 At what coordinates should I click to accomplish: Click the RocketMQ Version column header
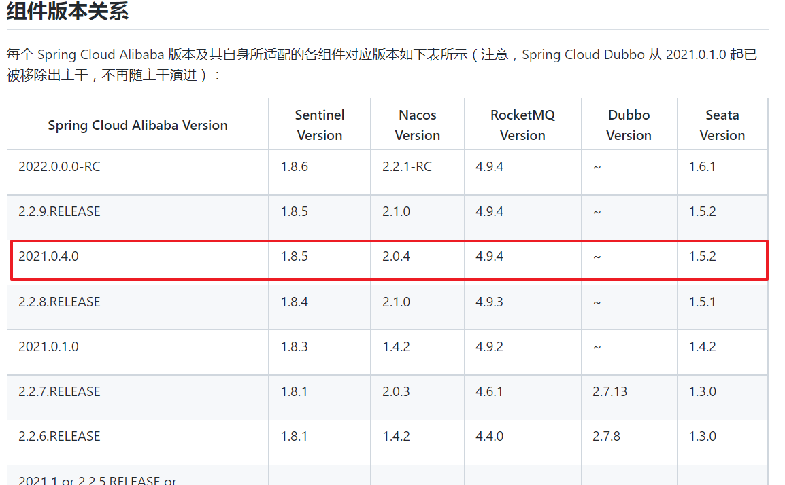tap(522, 125)
